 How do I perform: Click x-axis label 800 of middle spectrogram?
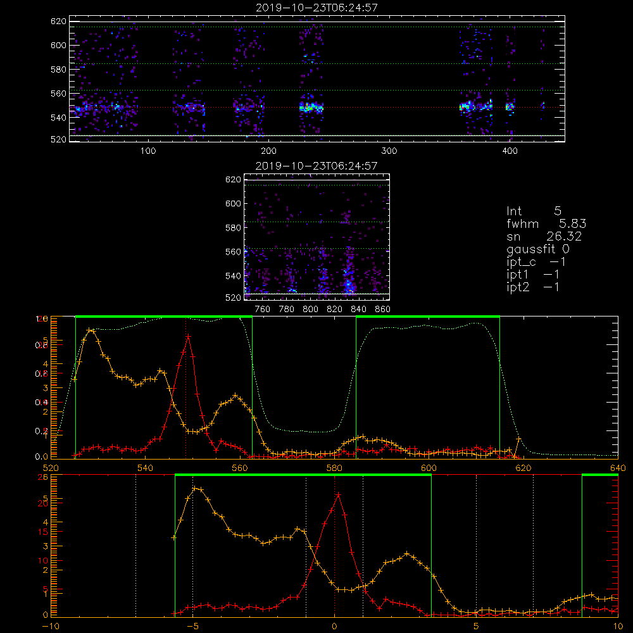click(310, 310)
